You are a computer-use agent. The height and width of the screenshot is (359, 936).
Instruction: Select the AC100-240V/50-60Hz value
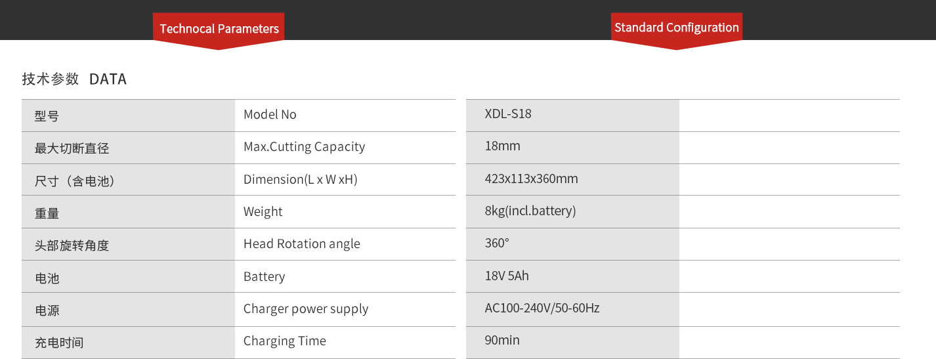tap(542, 308)
